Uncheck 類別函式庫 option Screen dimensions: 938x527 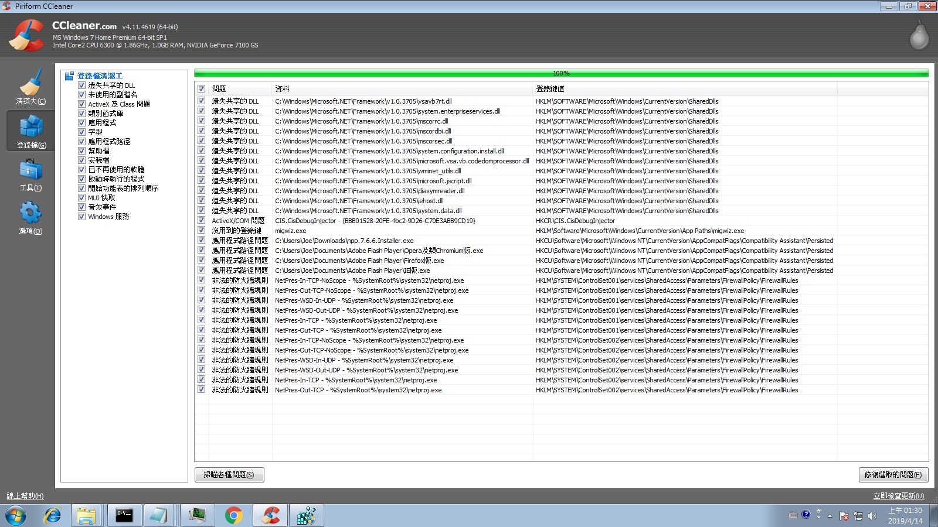tap(82, 114)
